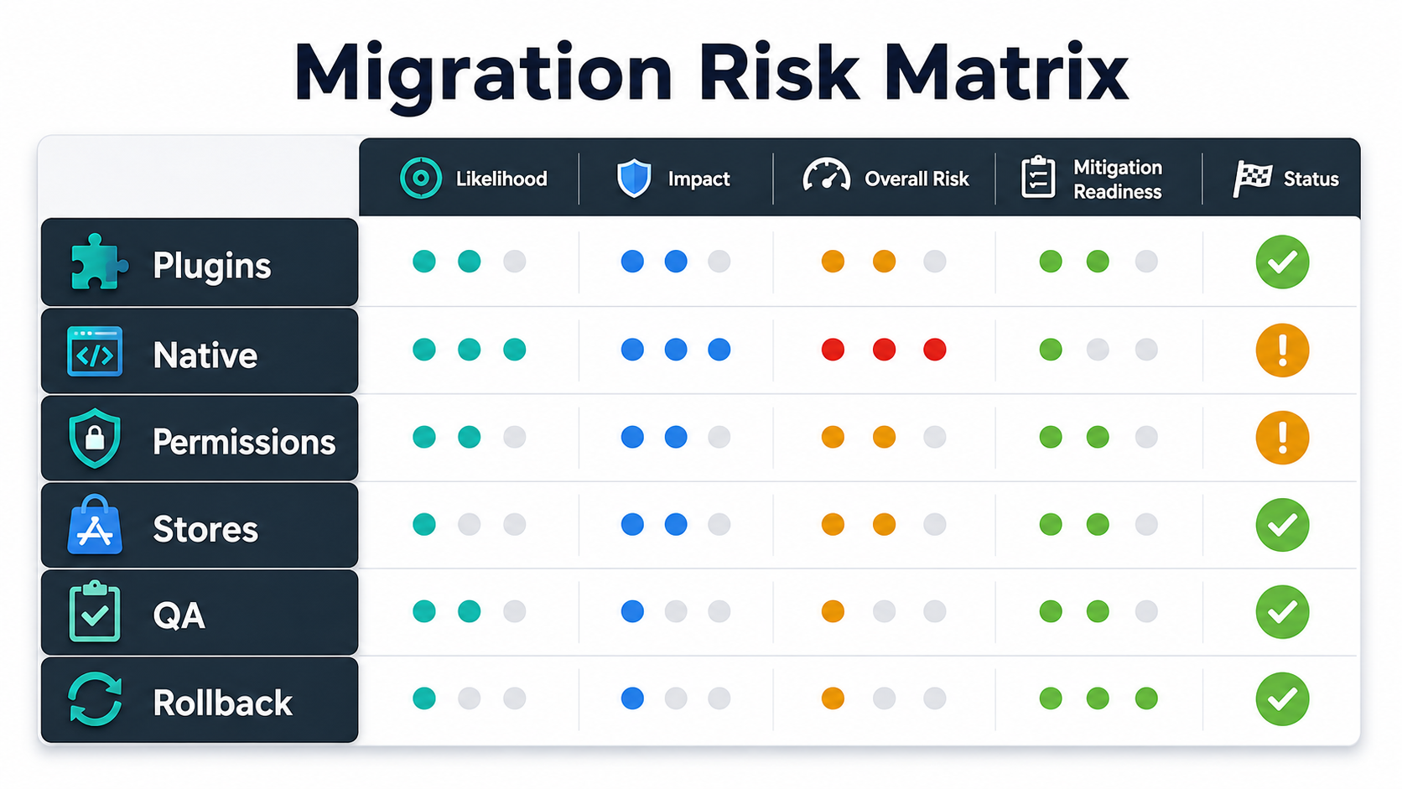1402x789 pixels.
Task: Select the Status column header label
Action: [1311, 179]
